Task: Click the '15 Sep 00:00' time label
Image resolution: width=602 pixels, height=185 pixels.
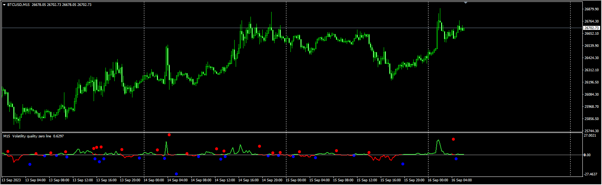Action: pyautogui.click(x=296, y=180)
